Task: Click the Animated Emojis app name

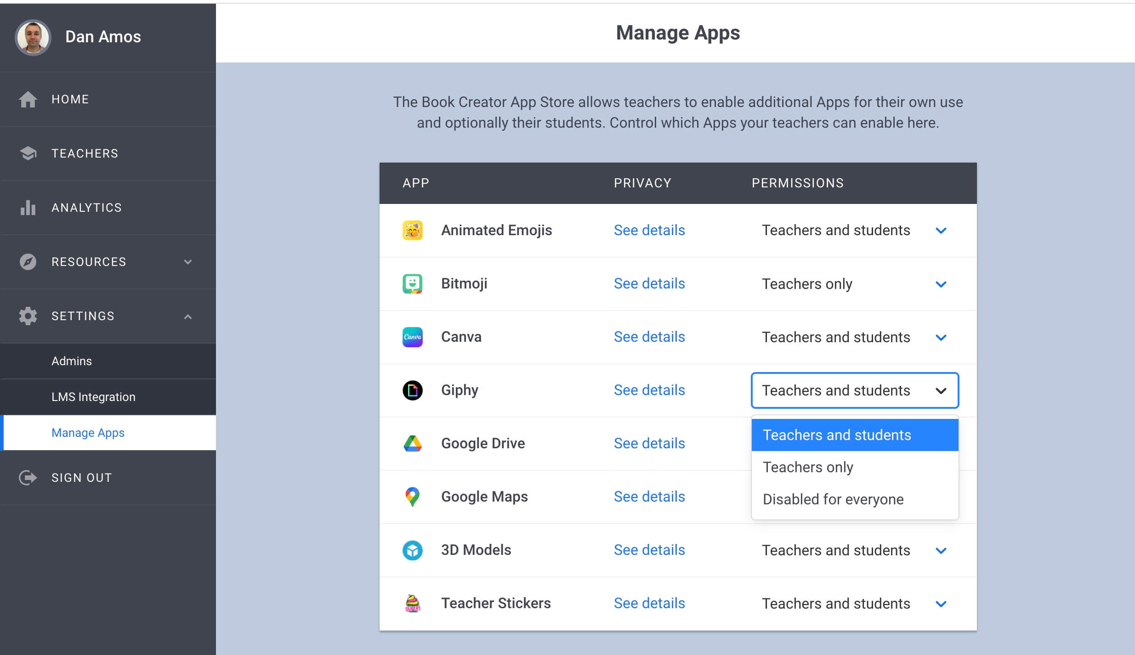Action: (x=496, y=230)
